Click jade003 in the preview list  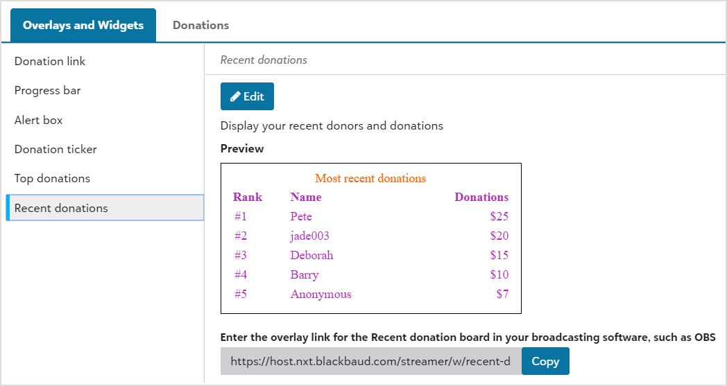coord(310,236)
